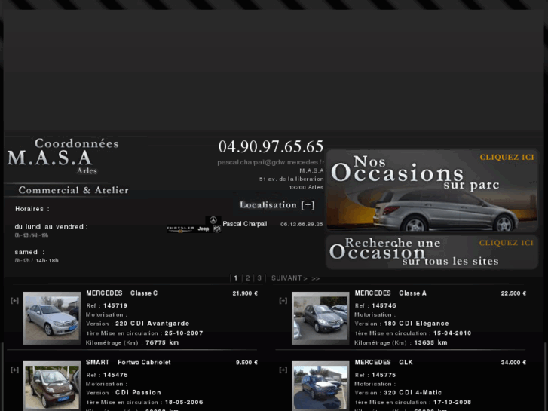Click price 21.900 €

245,293
